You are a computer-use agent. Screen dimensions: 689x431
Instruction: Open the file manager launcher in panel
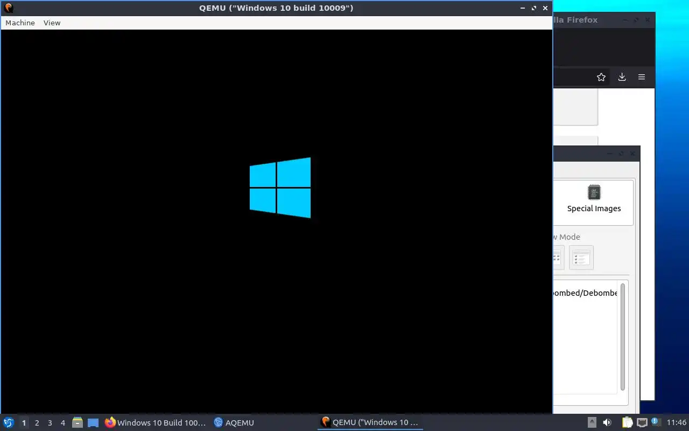[x=78, y=422]
